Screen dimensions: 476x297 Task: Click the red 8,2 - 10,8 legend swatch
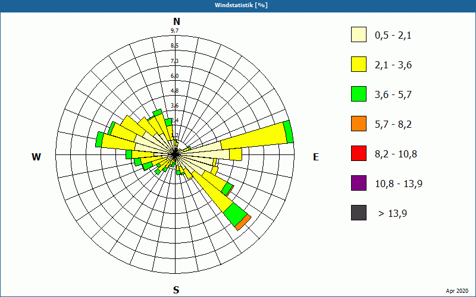coord(359,153)
